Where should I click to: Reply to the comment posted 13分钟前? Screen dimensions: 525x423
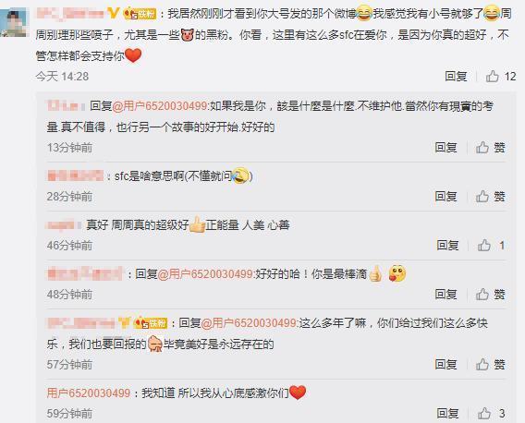446,147
